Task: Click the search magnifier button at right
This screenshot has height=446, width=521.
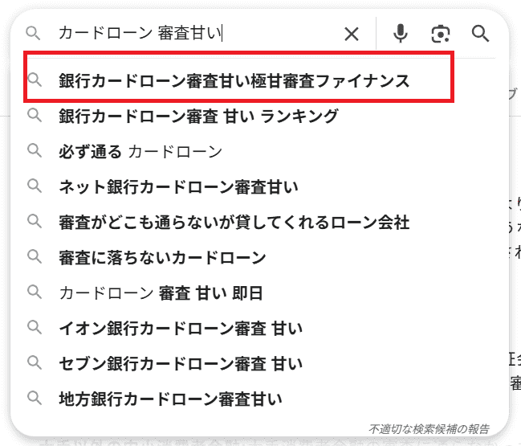Action: click(480, 34)
